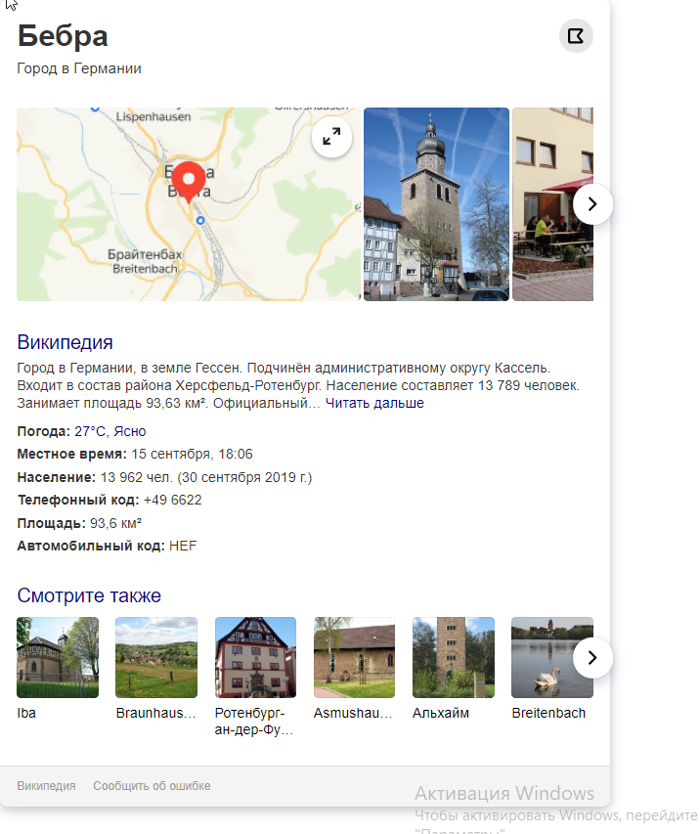Select the population value 13 962 чел.
Screen dimensions: 700x834
(x=137, y=478)
